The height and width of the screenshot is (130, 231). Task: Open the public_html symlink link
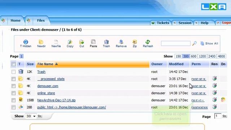[71, 107]
